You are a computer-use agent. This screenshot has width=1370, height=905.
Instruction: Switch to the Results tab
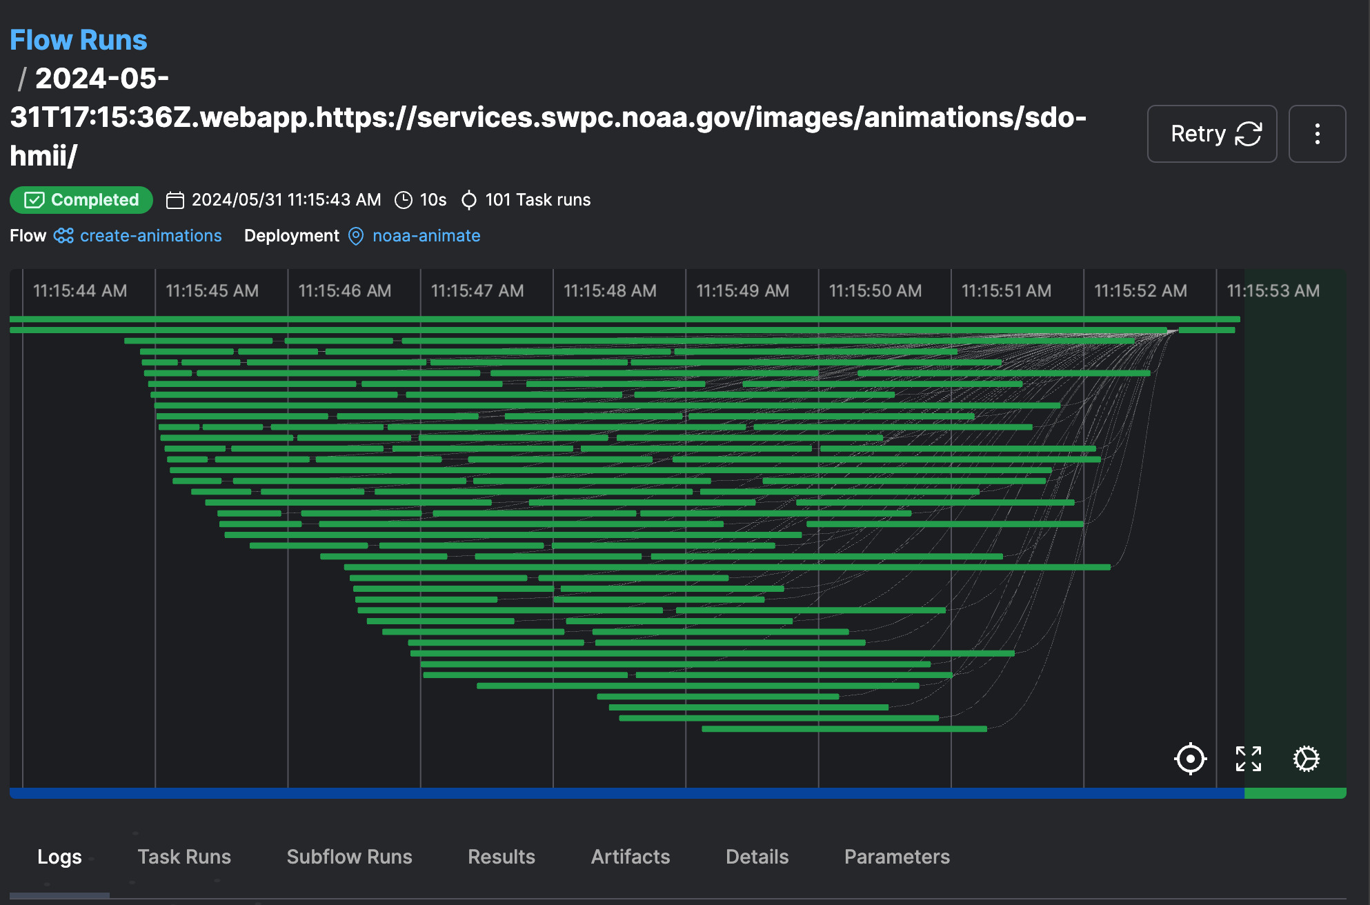pos(502,857)
